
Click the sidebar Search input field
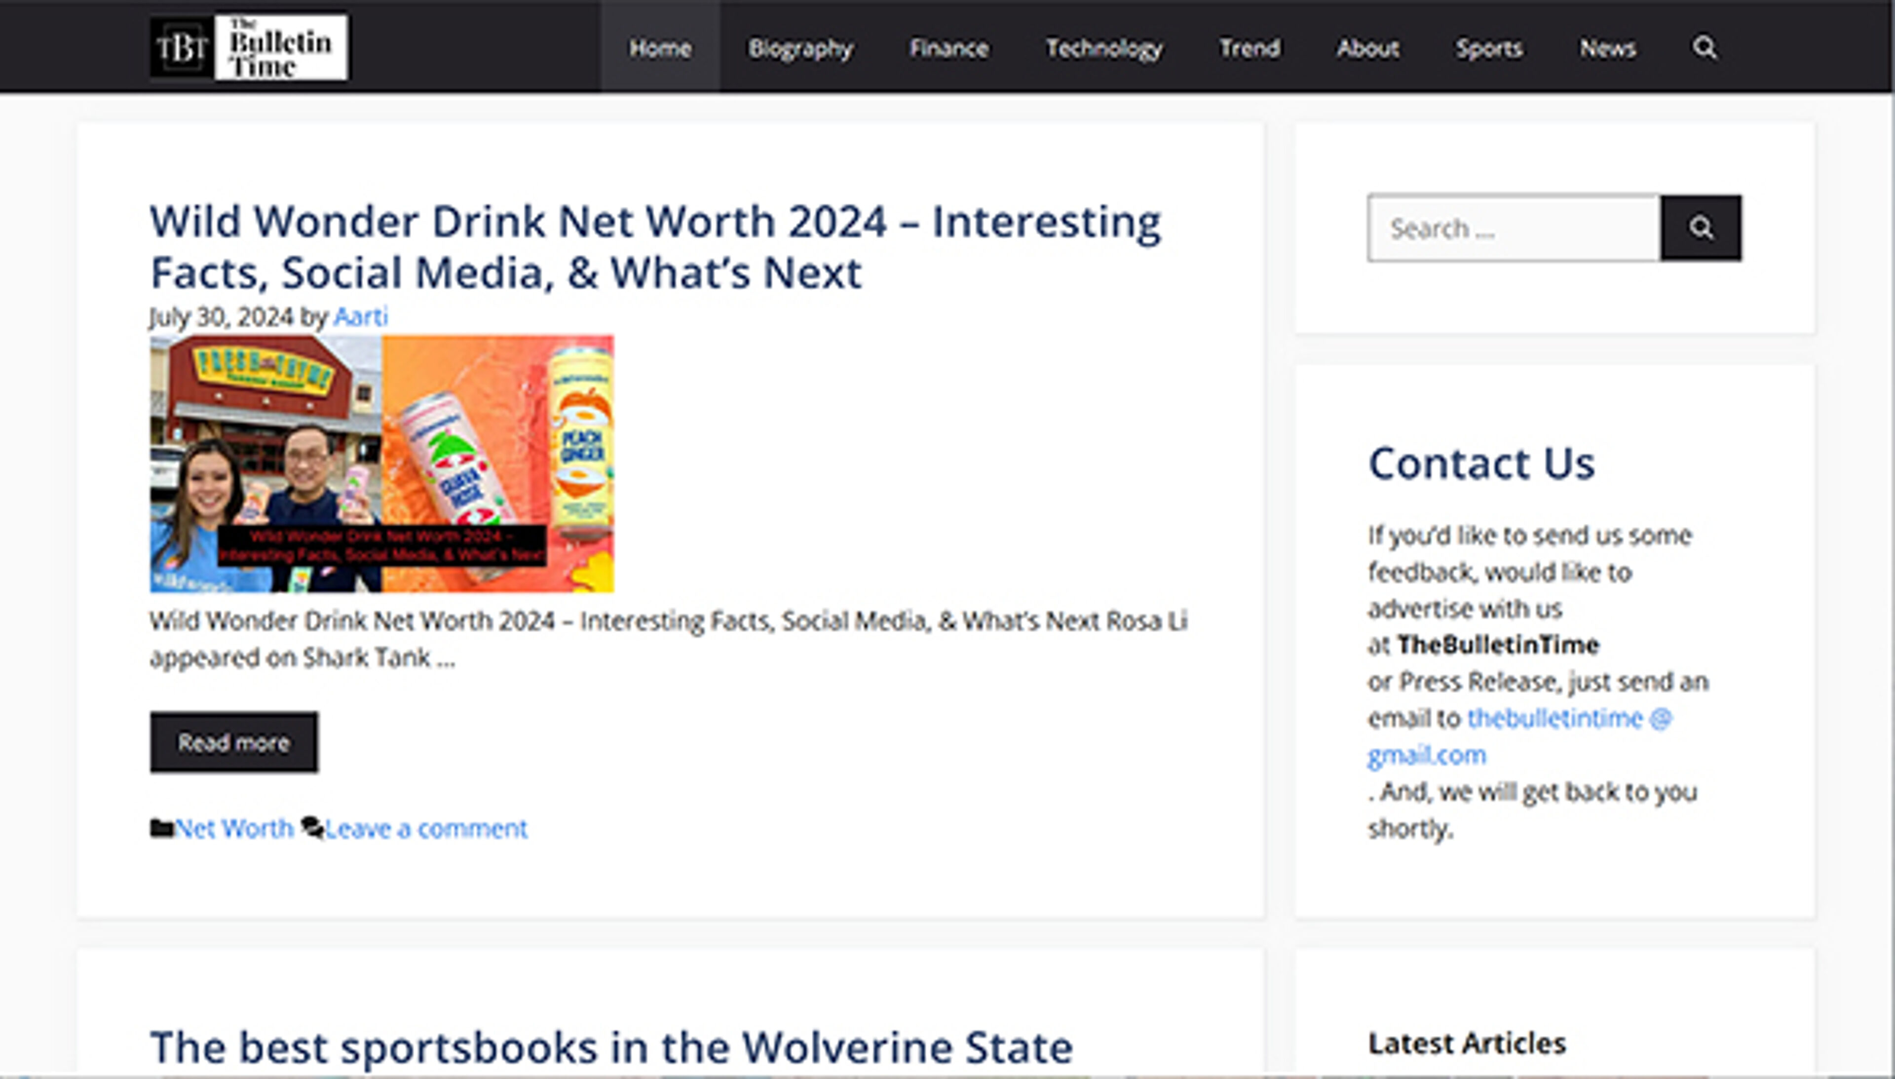[x=1513, y=228]
